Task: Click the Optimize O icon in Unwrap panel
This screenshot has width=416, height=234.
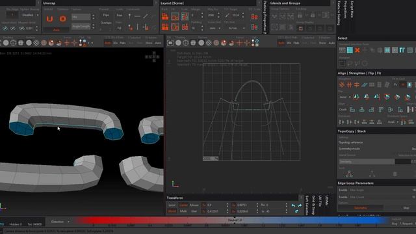Action: [63, 19]
